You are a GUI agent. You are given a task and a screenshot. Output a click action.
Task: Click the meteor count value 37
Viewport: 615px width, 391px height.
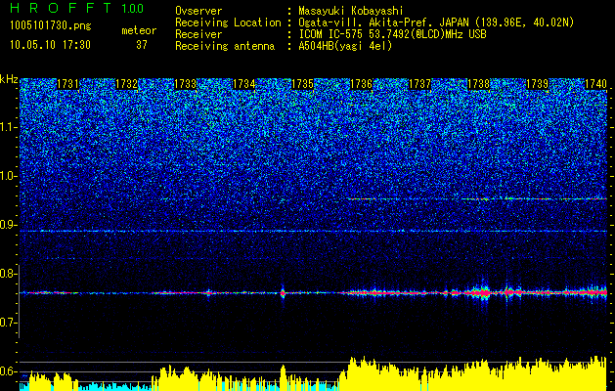point(142,45)
